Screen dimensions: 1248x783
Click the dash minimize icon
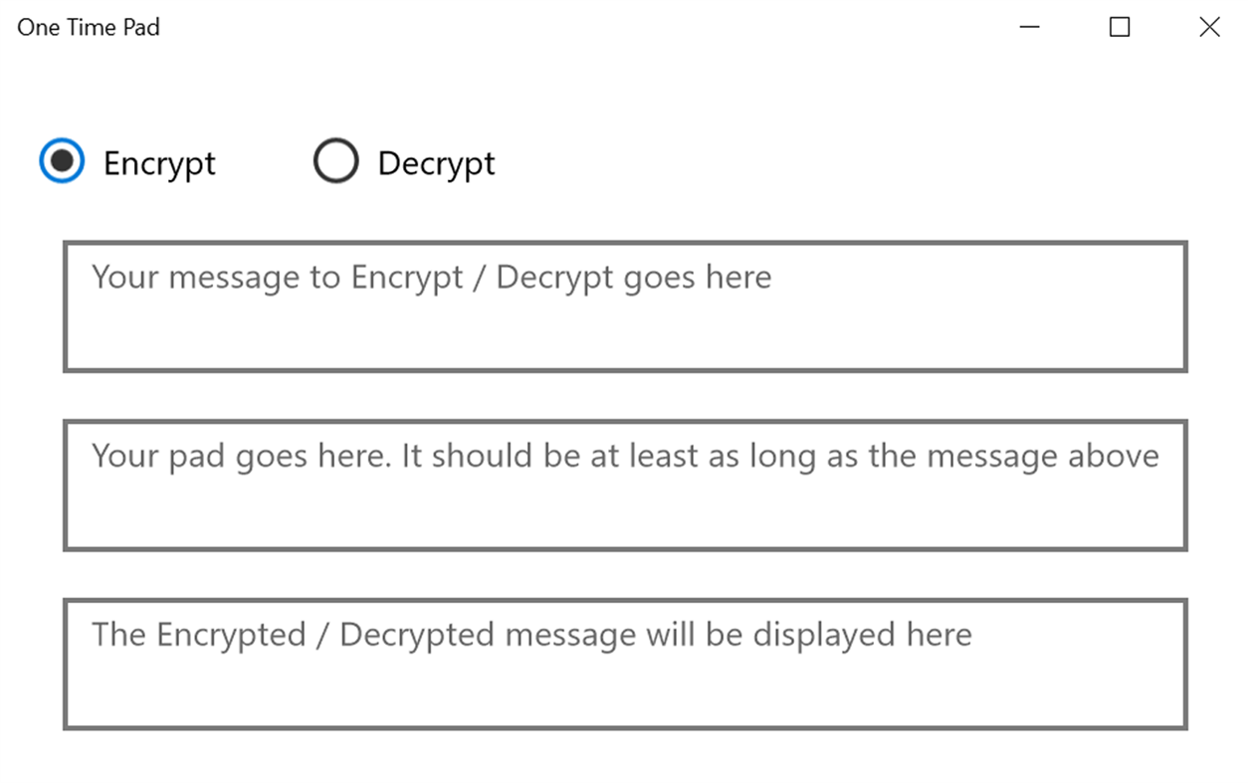(1030, 27)
